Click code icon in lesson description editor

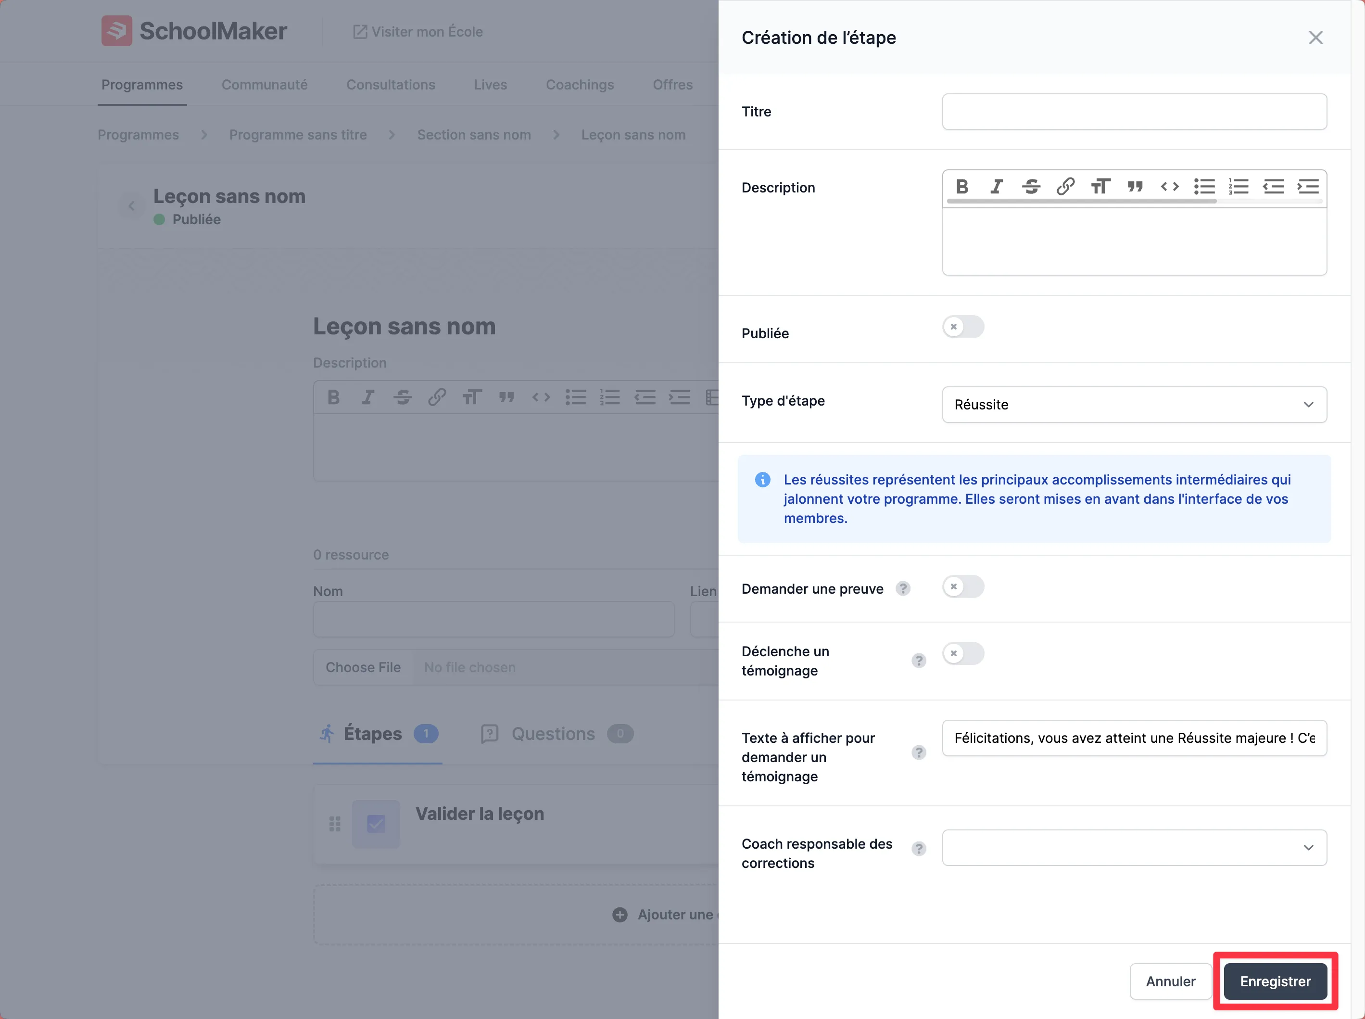[x=541, y=397]
